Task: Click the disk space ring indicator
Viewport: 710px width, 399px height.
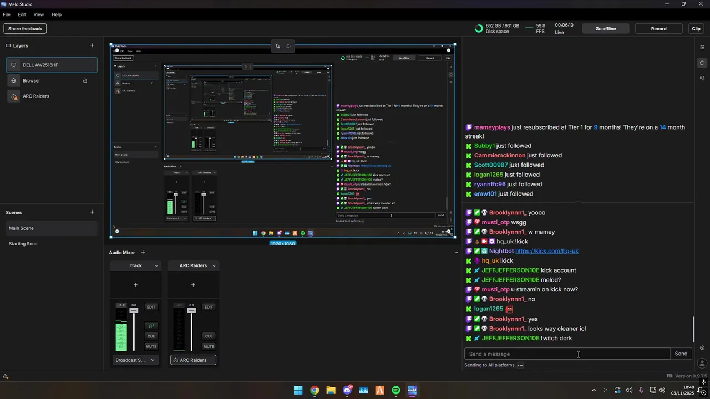Action: [479, 29]
